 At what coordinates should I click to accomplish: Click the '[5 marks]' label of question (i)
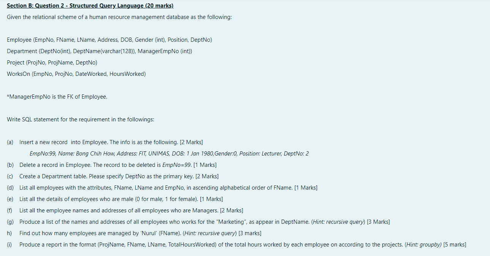click(455, 245)
